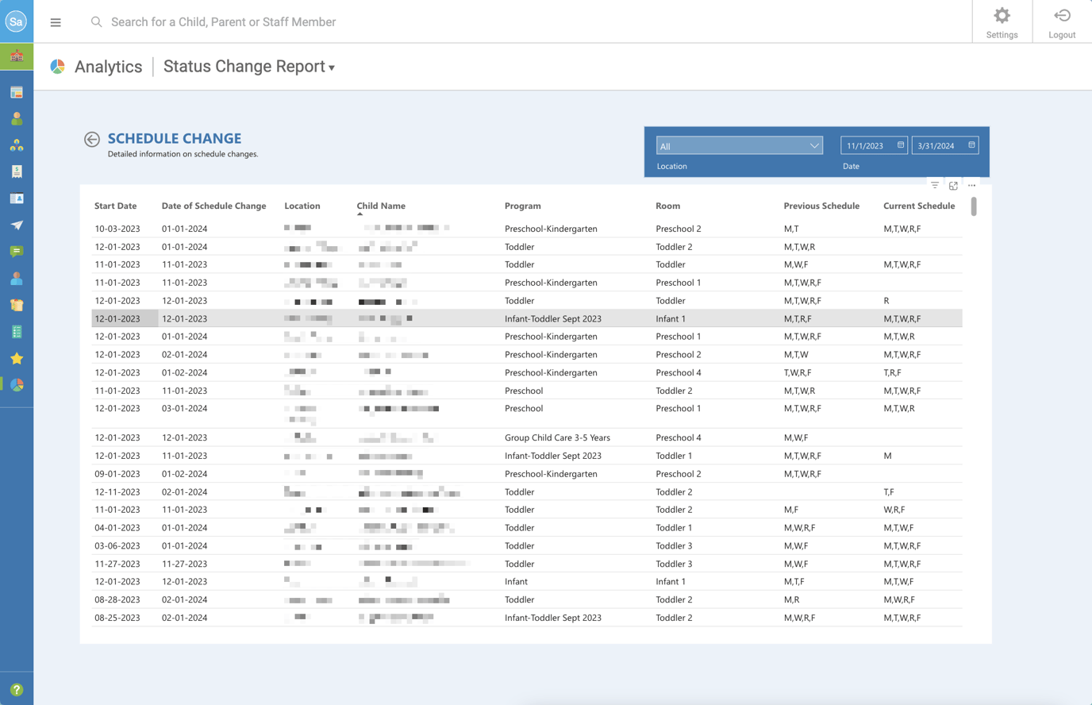The height and width of the screenshot is (705, 1092).
Task: Open the more options ellipsis menu
Action: coord(971,184)
